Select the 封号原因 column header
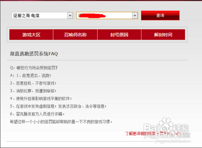 [x=119, y=35]
